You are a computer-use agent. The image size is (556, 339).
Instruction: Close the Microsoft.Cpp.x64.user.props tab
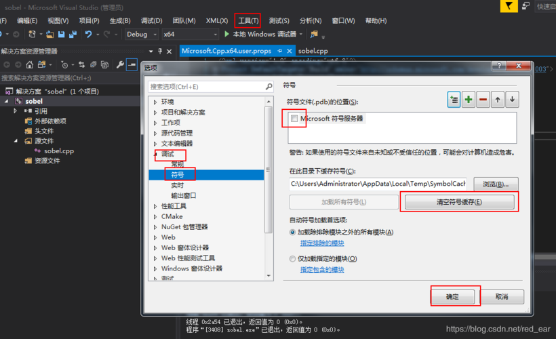tap(290, 51)
